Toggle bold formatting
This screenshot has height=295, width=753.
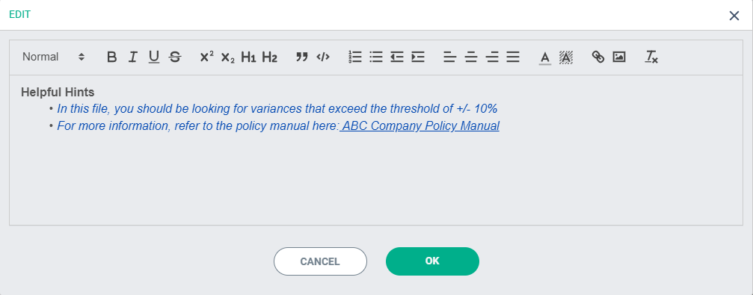coord(112,57)
